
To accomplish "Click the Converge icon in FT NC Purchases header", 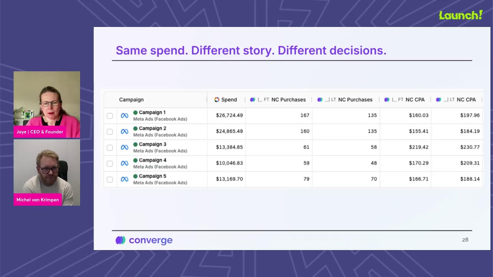I will tap(253, 100).
